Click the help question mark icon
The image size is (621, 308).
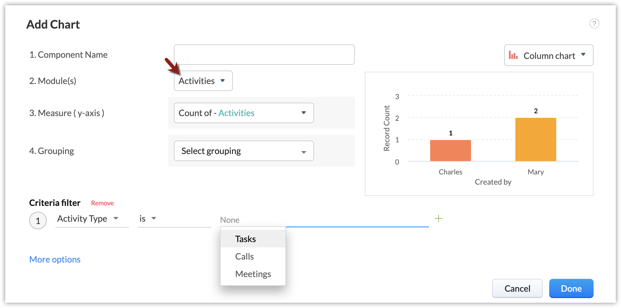tap(594, 24)
